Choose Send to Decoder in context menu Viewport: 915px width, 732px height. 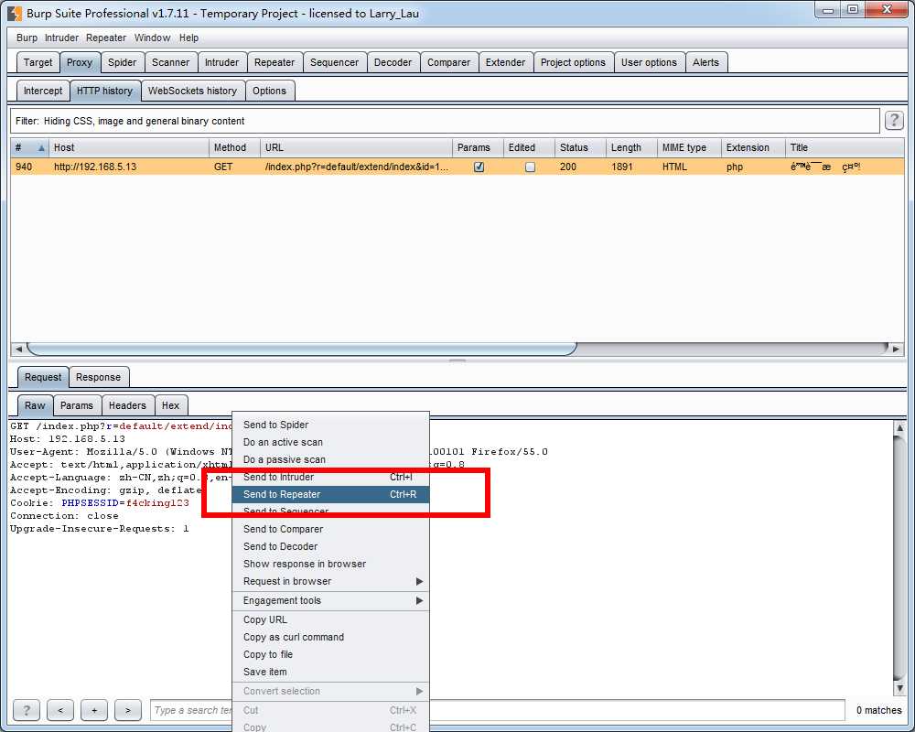[330, 546]
